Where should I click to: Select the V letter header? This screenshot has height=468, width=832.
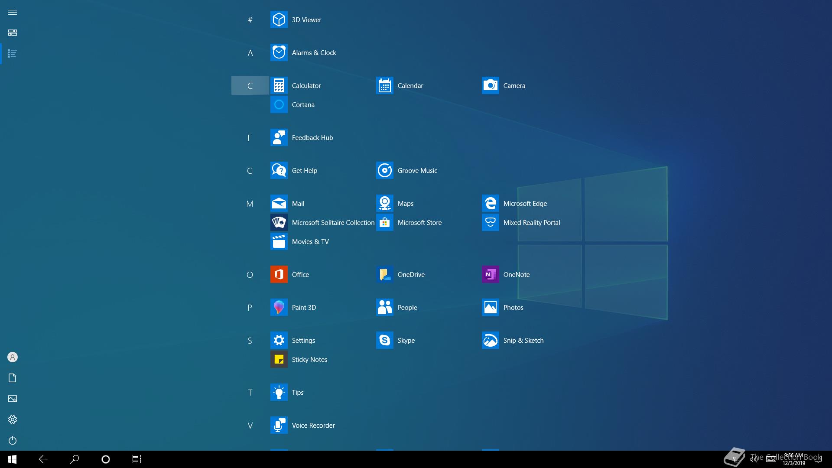click(250, 425)
